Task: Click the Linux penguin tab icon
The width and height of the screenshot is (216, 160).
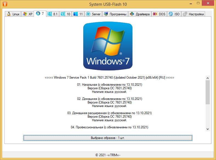Action: pos(9,14)
